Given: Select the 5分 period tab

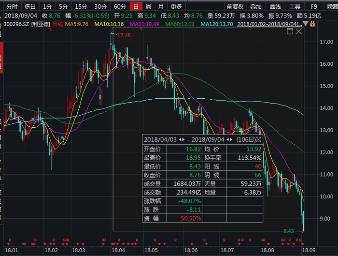Looking at the screenshot, I should click(63, 6).
